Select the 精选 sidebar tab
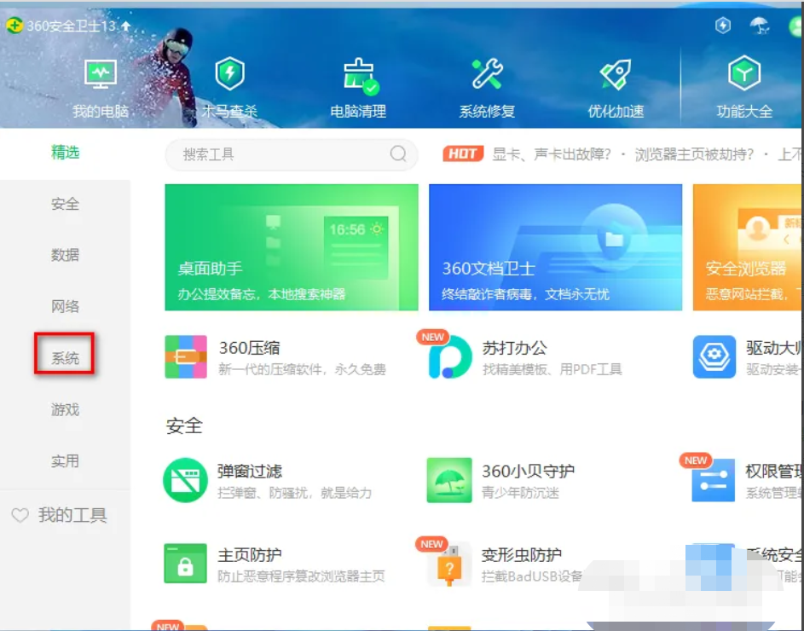Viewport: 804px width, 631px height. [65, 153]
